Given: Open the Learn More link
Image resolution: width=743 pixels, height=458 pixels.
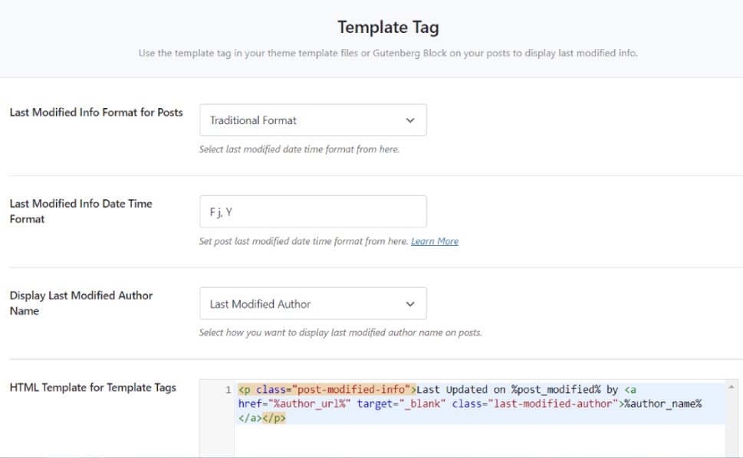Looking at the screenshot, I should point(434,241).
